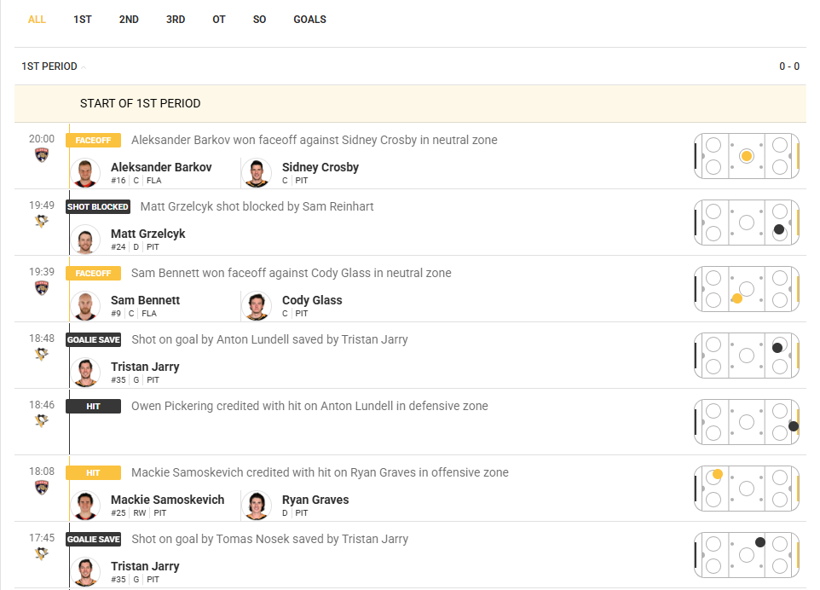Select Aleksander Barkov's headshot

85,172
